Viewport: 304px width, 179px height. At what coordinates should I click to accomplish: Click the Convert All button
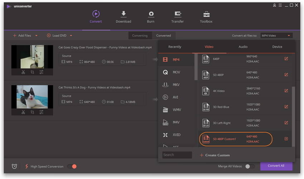point(276,166)
